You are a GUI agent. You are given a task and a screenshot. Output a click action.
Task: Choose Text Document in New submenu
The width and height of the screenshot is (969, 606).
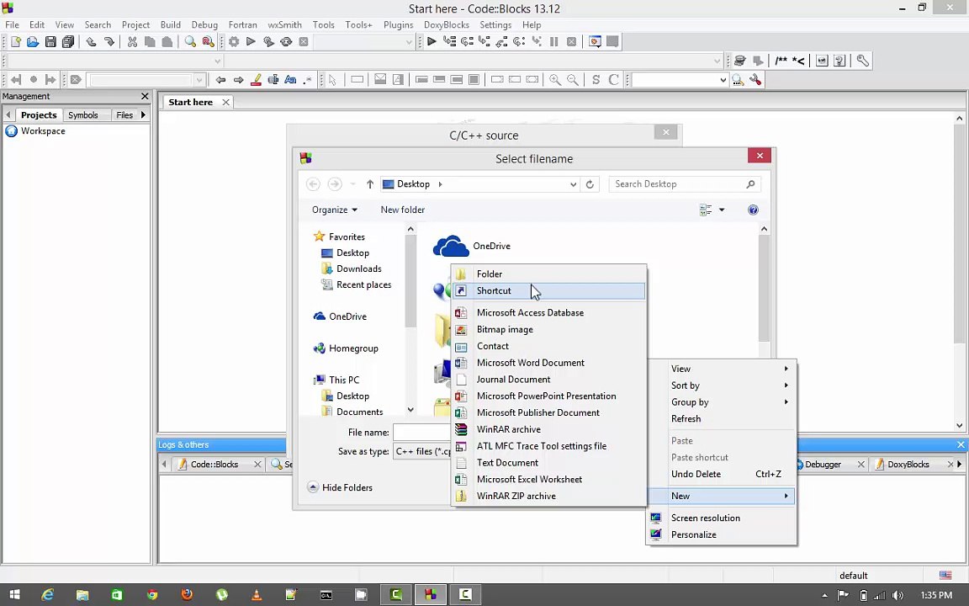click(x=548, y=463)
